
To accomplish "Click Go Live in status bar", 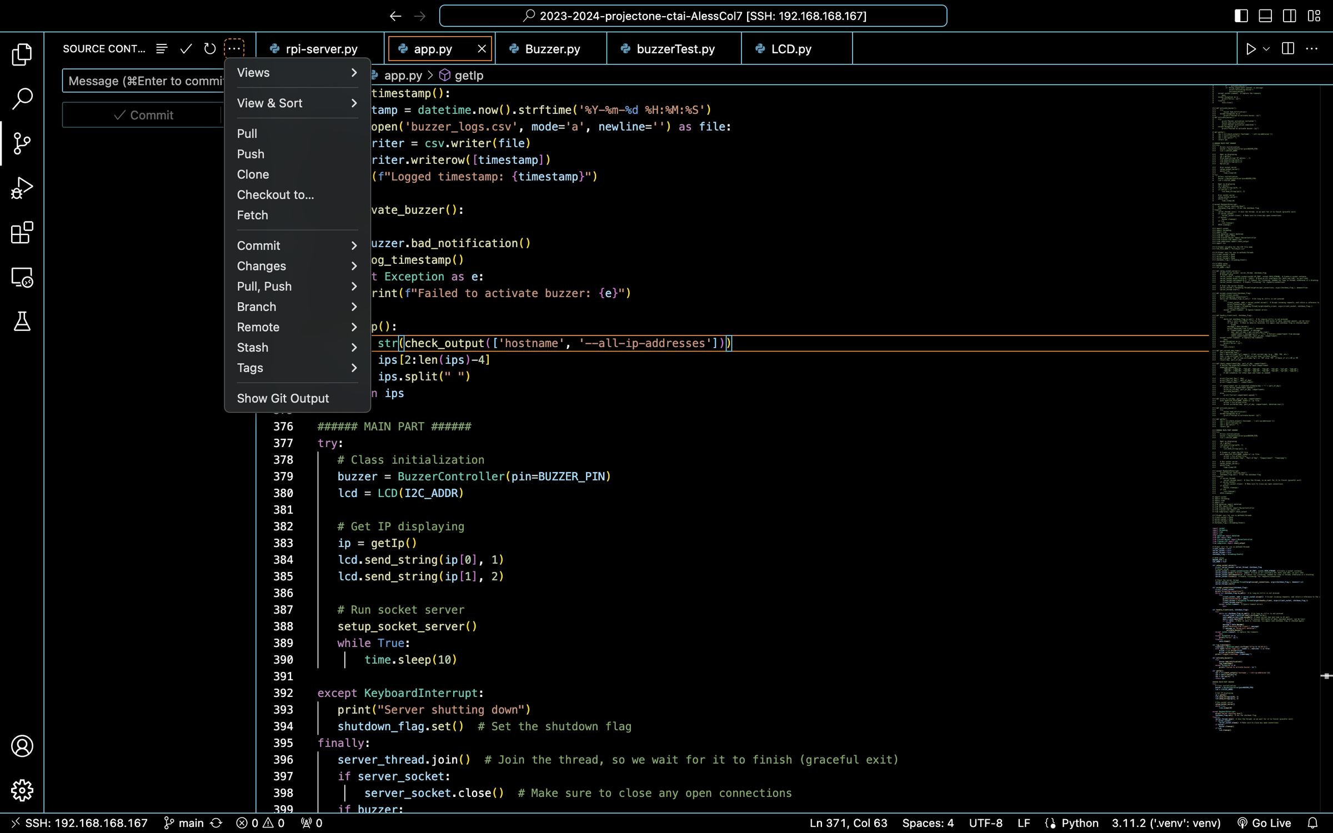I will coord(1265,822).
